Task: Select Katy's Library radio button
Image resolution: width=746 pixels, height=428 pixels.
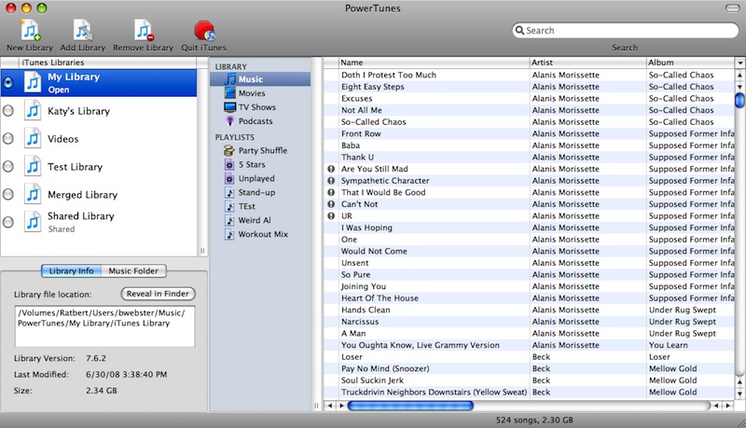Action: tap(8, 111)
